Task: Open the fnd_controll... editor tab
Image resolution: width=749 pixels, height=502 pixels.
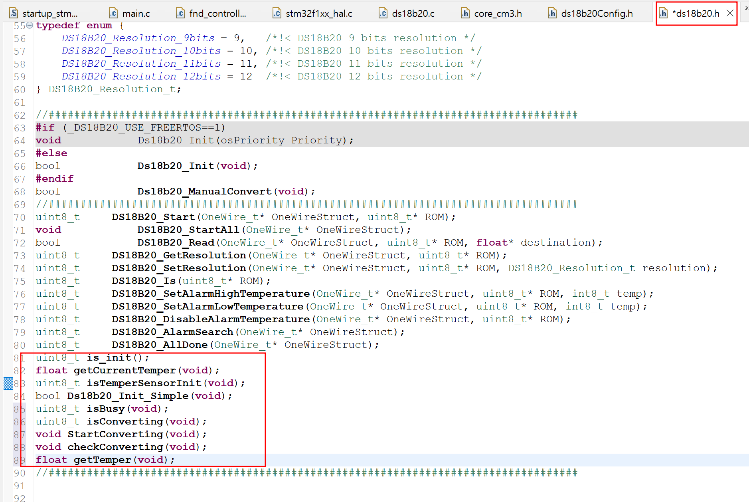Action: tap(211, 13)
